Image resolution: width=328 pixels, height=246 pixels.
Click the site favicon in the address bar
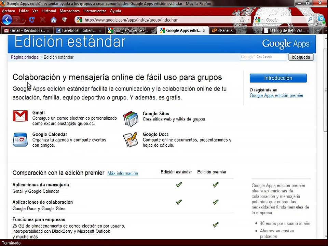click(79, 20)
